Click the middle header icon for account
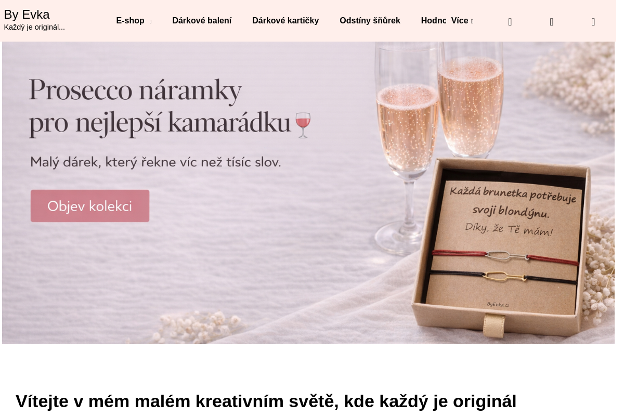 pos(552,22)
